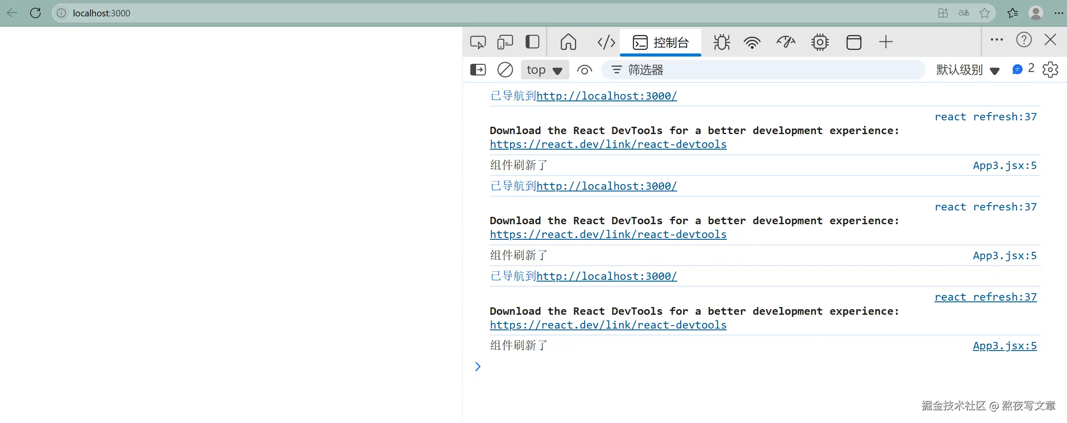Open DevTools customize and control menu
1067x423 pixels.
coord(997,40)
